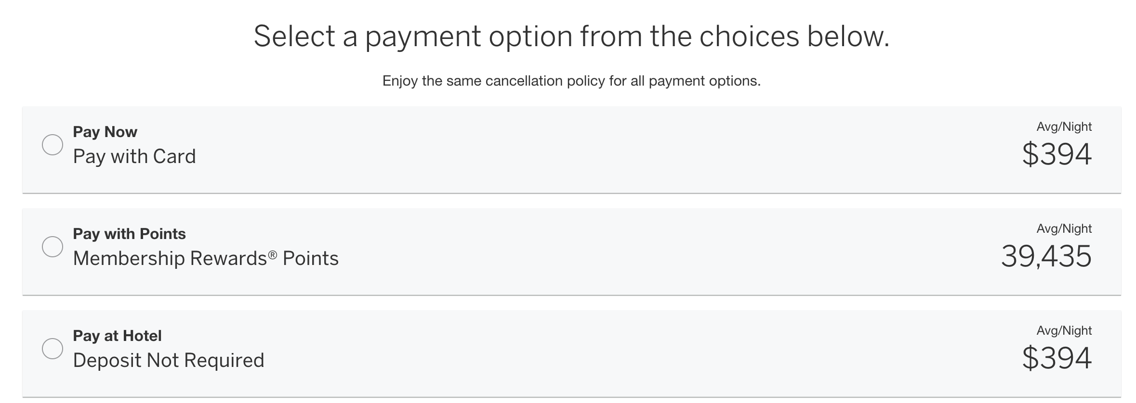Click the "Select a payment option" heading

click(x=571, y=37)
